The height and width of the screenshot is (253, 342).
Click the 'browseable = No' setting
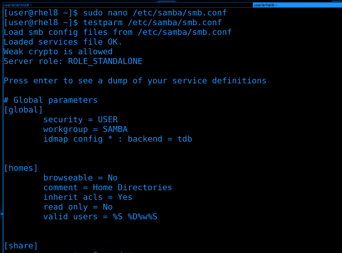click(80, 178)
